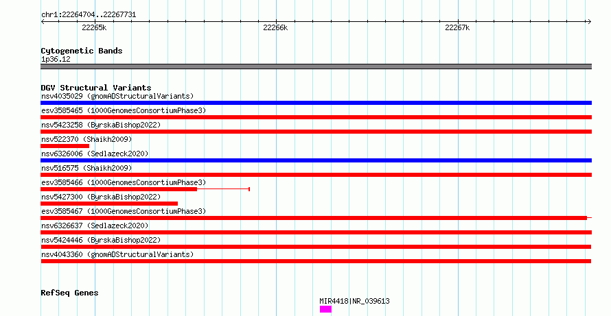Click the Cytogenetic Bands track heading
Viewport: 611px width, 316px height.
tap(82, 51)
